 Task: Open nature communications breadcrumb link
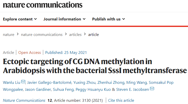point(42,35)
